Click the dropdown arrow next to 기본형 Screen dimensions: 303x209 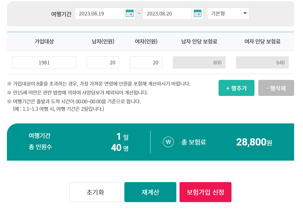tap(246, 13)
